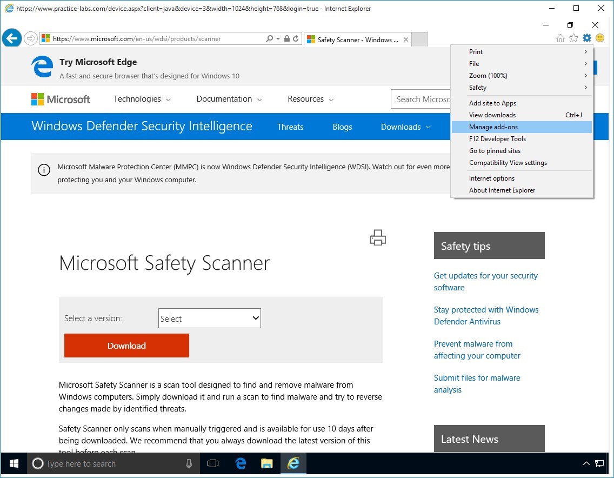Click the IE Forward arrow button
The height and width of the screenshot is (478, 614).
(31, 38)
